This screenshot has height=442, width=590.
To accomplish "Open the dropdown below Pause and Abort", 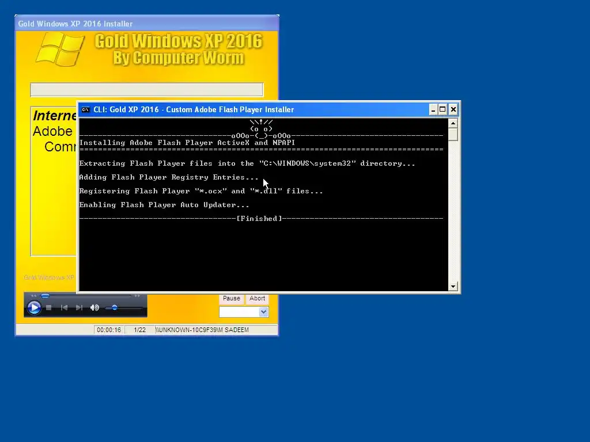I will pos(263,312).
